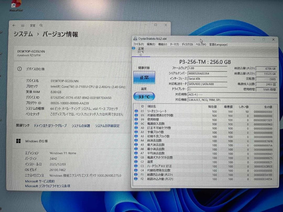Click the 33°C temperature indicator

pyautogui.click(x=144, y=96)
